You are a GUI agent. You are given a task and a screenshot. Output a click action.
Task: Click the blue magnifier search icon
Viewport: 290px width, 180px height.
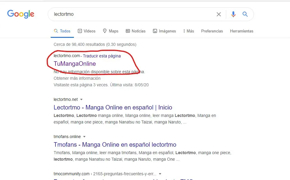pos(245,14)
